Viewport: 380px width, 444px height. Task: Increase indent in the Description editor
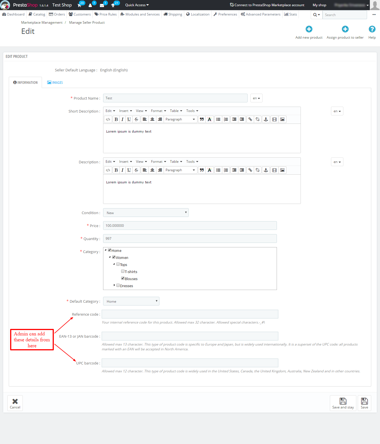coord(242,170)
